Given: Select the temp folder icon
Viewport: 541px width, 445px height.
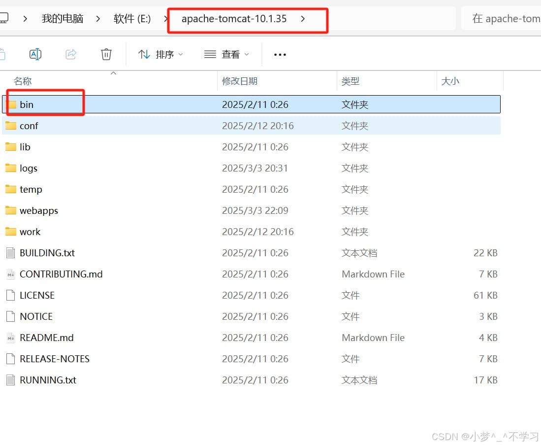Looking at the screenshot, I should [11, 189].
